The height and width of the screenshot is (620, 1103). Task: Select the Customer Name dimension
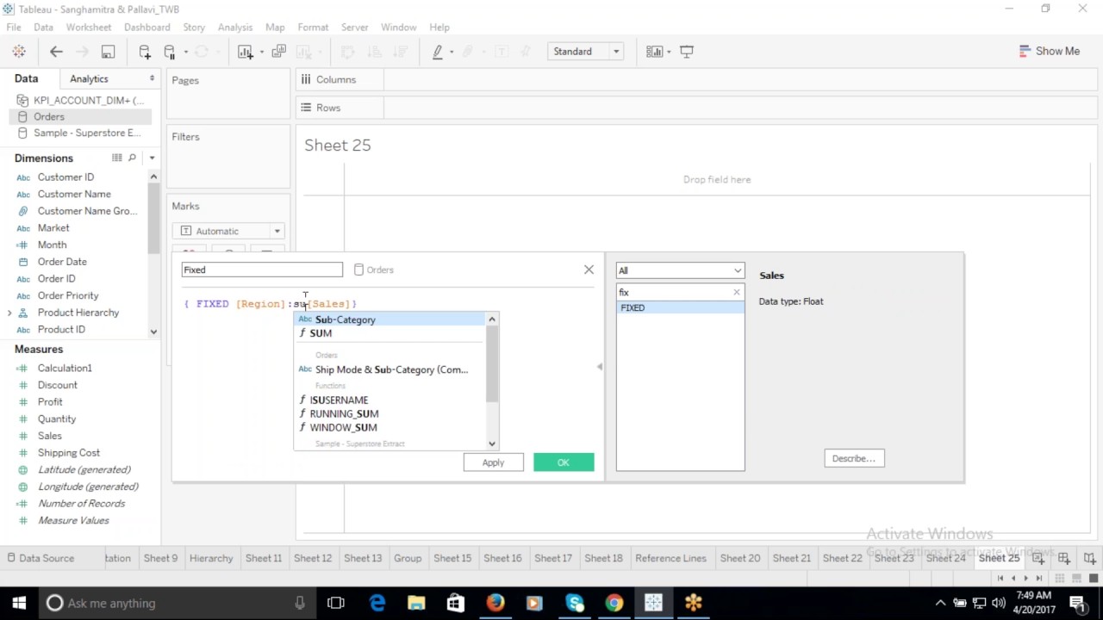(x=74, y=194)
